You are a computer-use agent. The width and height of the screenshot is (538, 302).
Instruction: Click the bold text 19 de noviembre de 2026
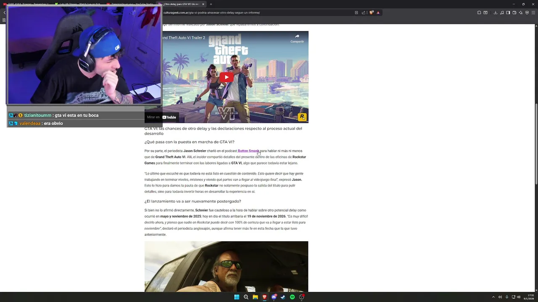266,216
